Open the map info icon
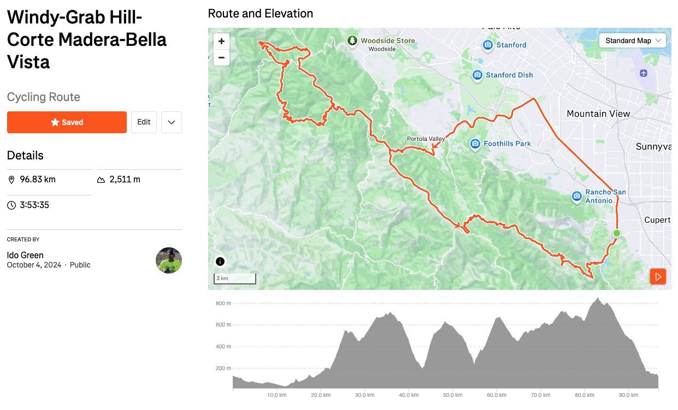This screenshot has height=410, width=678. pos(220,262)
